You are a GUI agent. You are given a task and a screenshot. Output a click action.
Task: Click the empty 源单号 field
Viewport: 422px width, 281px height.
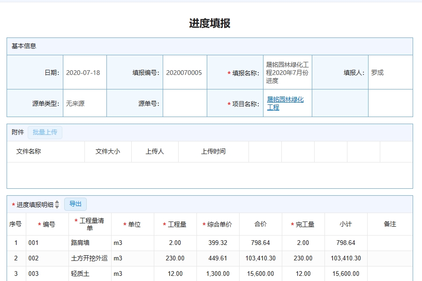click(x=185, y=103)
